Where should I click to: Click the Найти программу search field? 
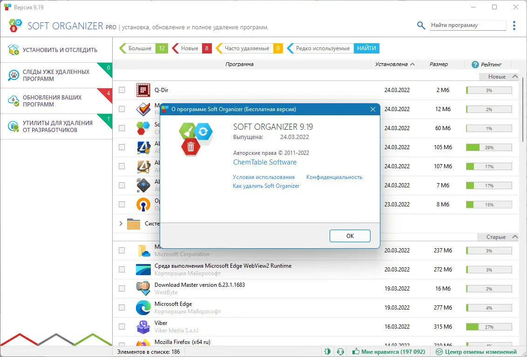pos(468,25)
